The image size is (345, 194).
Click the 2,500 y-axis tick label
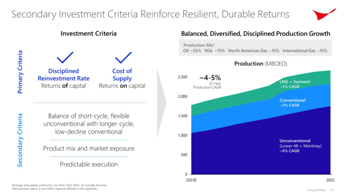point(182,77)
